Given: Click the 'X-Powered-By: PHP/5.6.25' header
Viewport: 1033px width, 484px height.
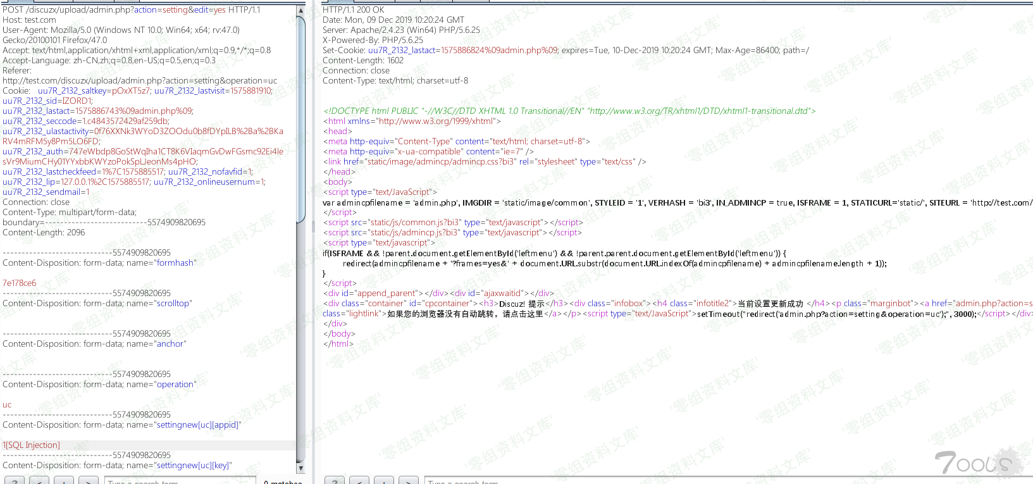Looking at the screenshot, I should 373,40.
